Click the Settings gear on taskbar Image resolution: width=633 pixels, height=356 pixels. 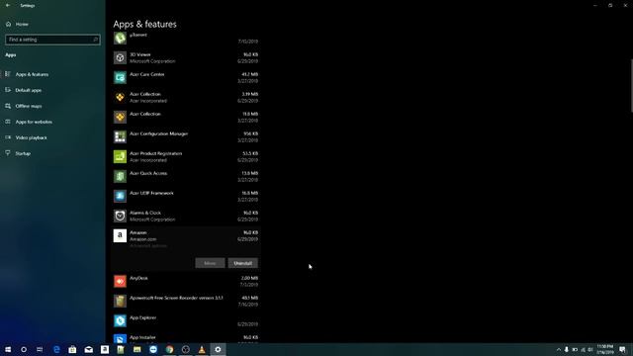tap(218, 349)
